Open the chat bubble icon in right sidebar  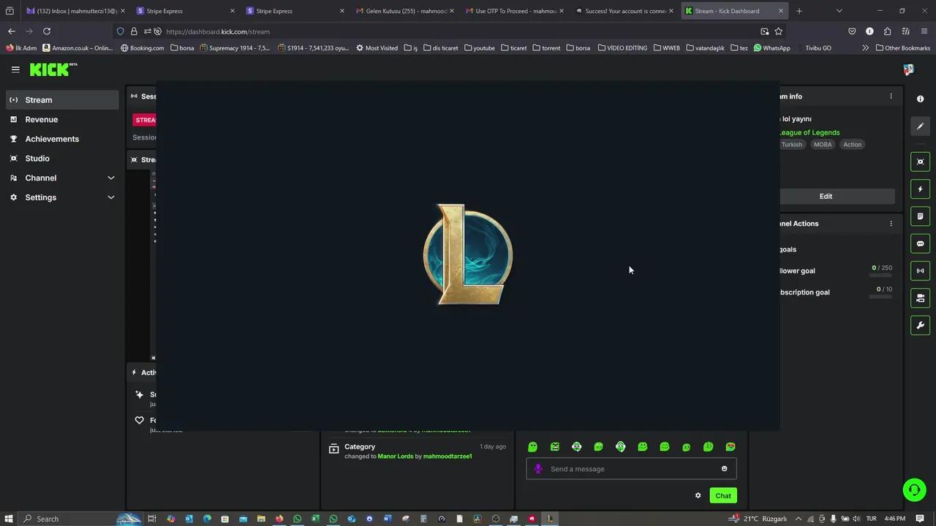[x=920, y=244]
